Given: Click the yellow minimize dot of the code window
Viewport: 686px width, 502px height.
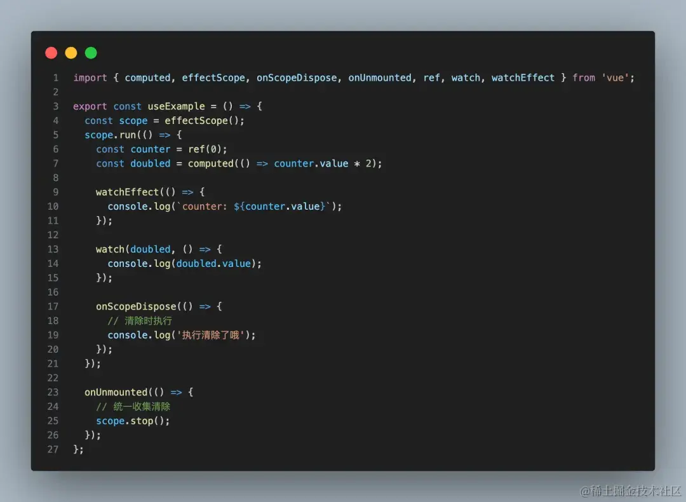Looking at the screenshot, I should click(71, 53).
